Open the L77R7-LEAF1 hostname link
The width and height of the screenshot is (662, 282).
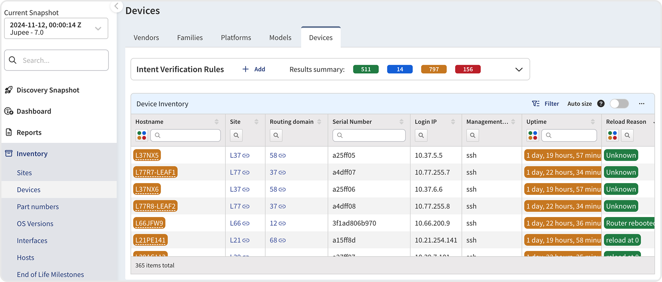coord(155,172)
